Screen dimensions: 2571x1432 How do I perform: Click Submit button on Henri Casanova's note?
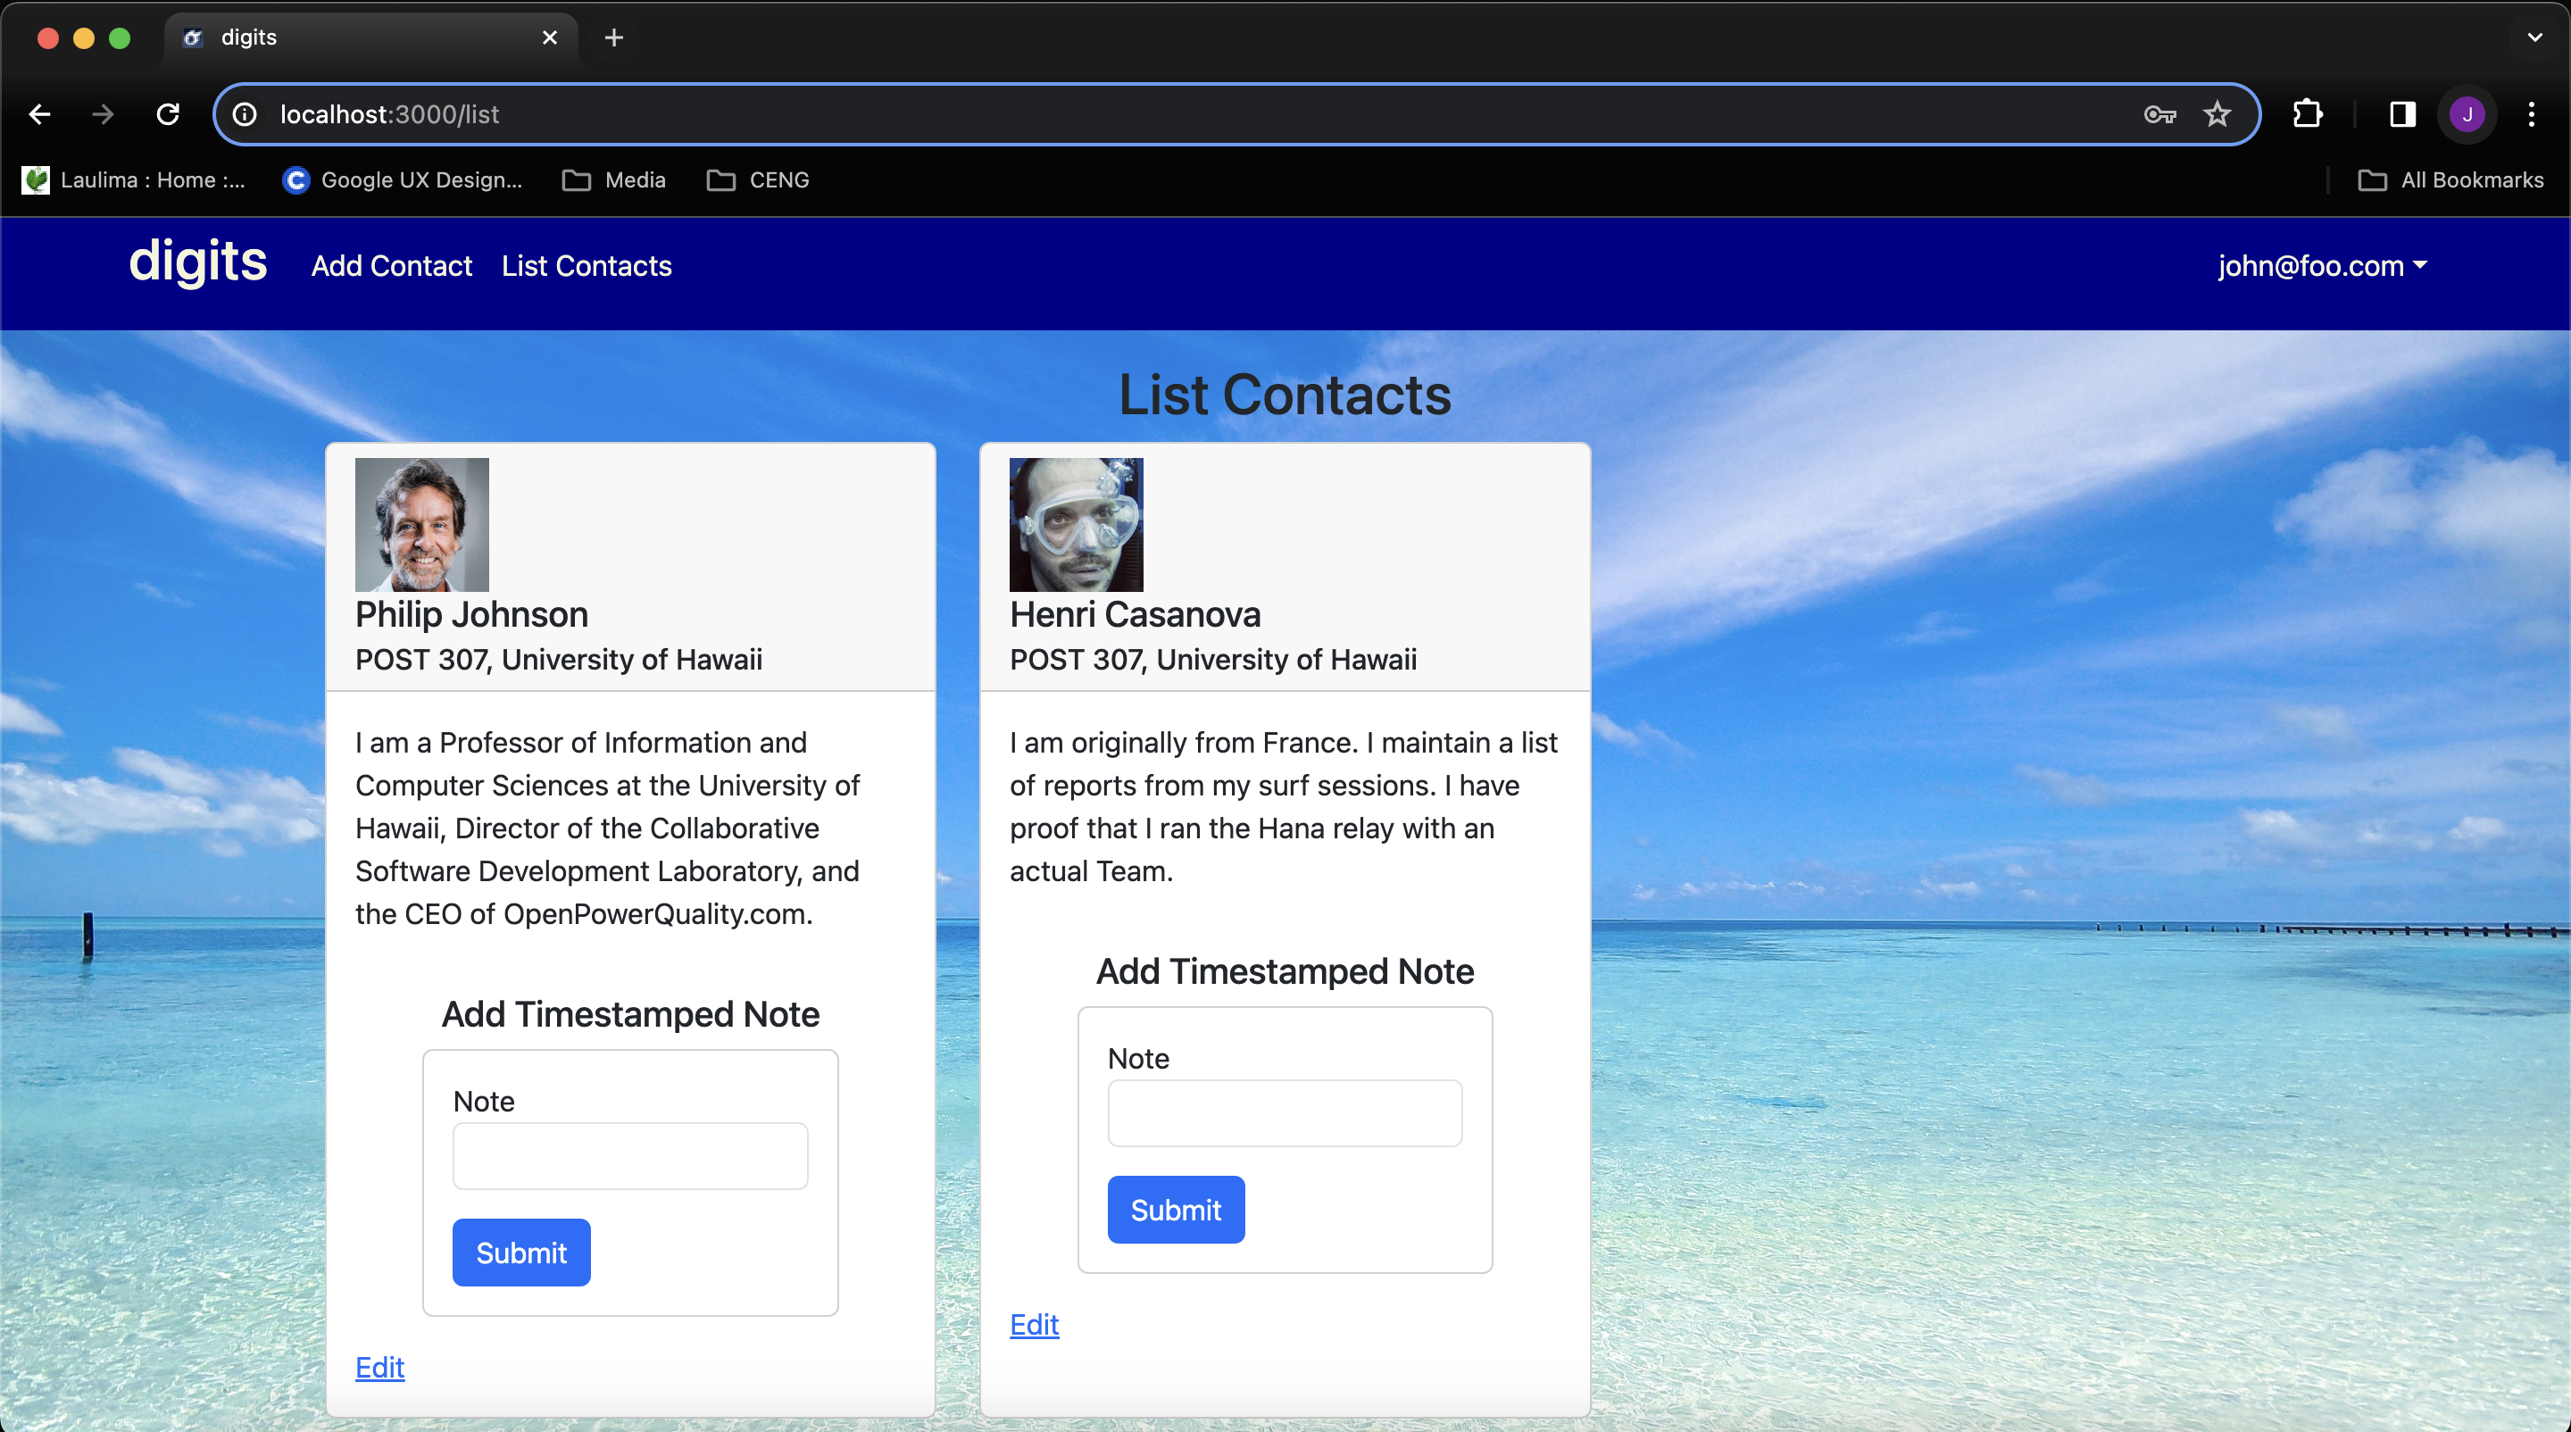click(1177, 1210)
